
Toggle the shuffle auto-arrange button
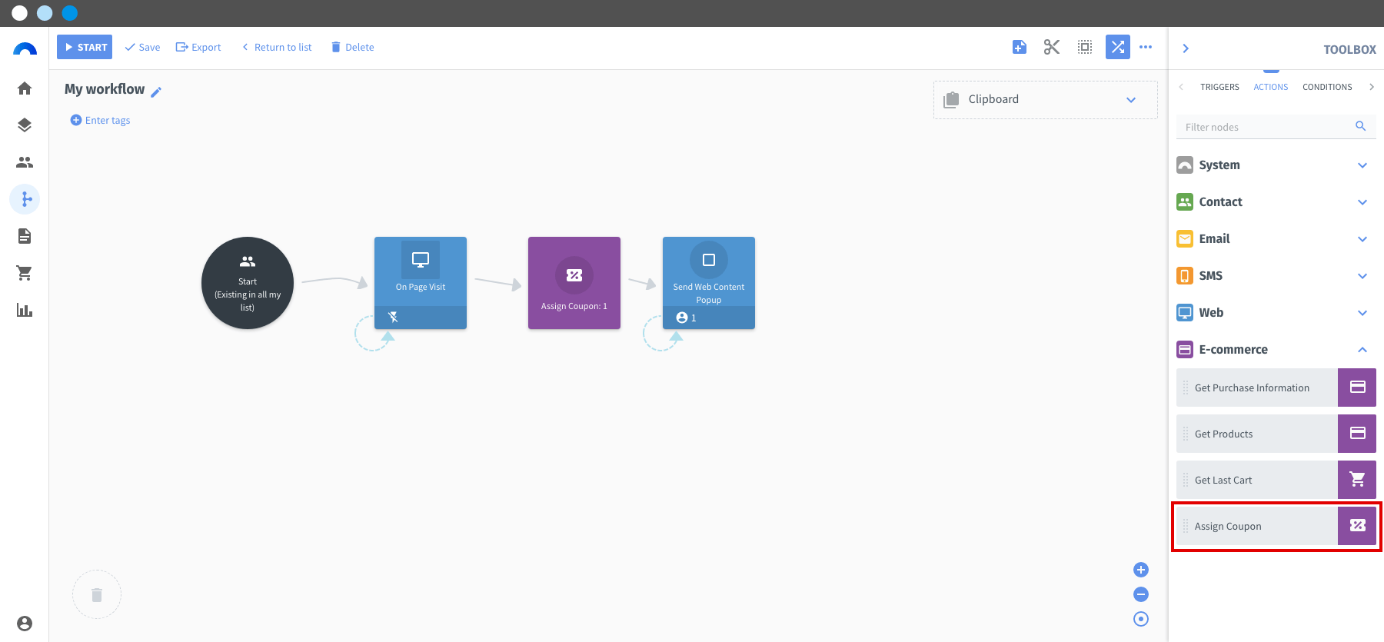coord(1118,47)
